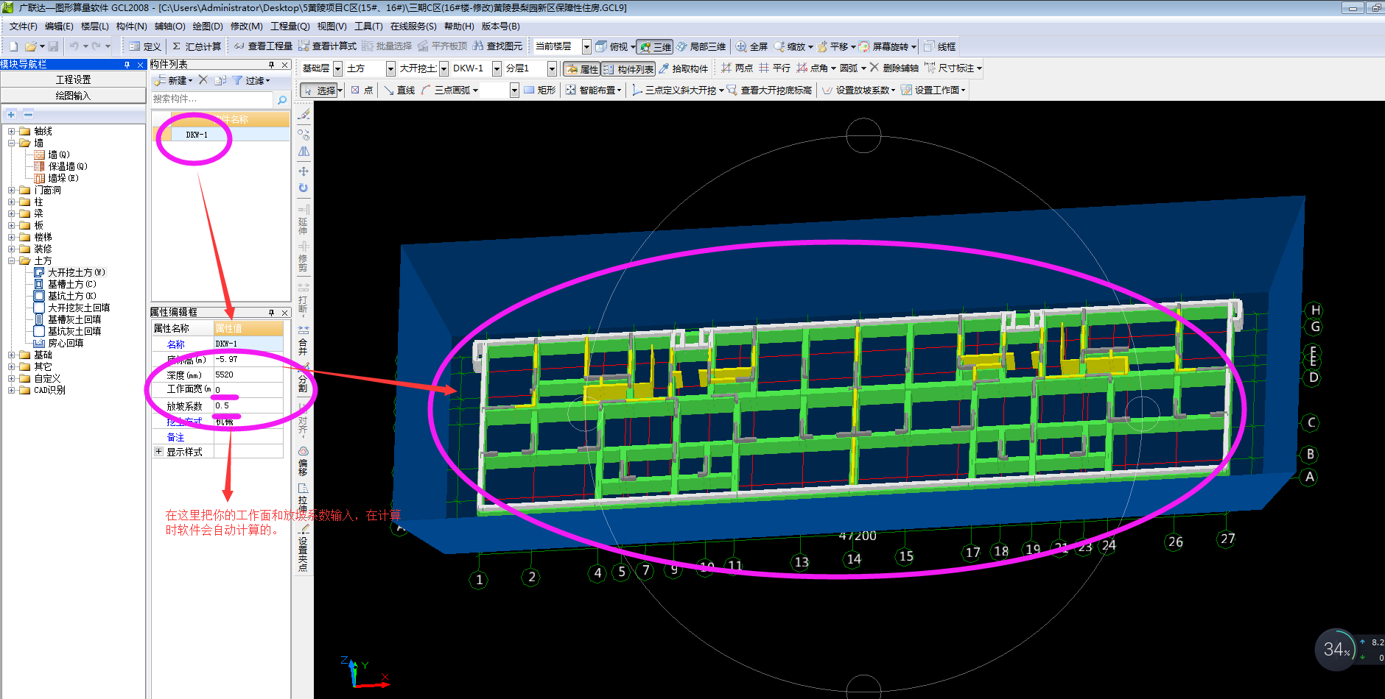Viewport: 1385px width, 699px height.
Task: Click 工程设置 navigation button
Action: click(74, 79)
